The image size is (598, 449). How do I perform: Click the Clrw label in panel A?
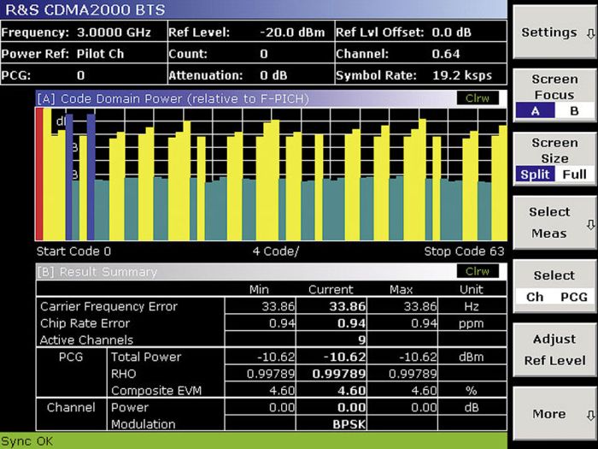[x=478, y=98]
